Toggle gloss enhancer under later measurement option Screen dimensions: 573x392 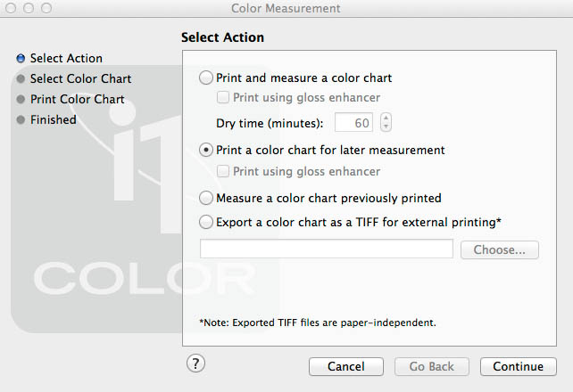[x=224, y=171]
